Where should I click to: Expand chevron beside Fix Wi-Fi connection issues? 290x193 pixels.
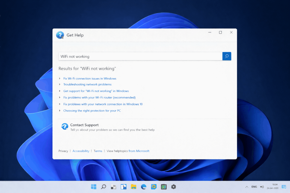pos(59,79)
